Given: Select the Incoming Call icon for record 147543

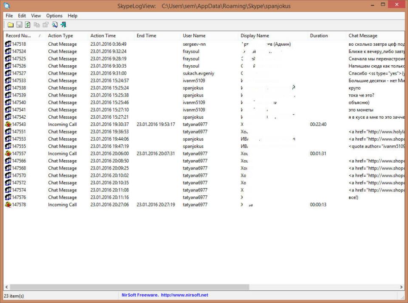Looking at the screenshot, I should click(x=8, y=125).
